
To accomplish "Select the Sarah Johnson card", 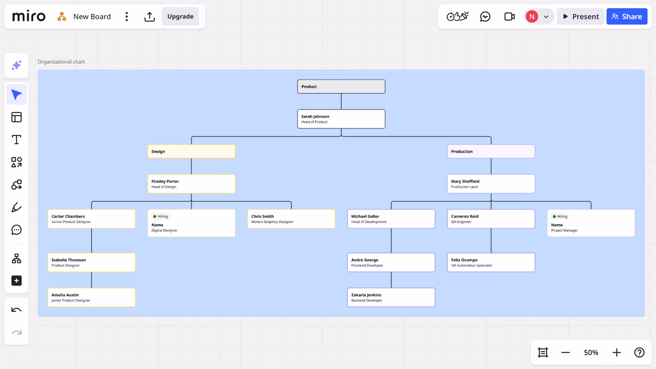I will pyautogui.click(x=341, y=119).
